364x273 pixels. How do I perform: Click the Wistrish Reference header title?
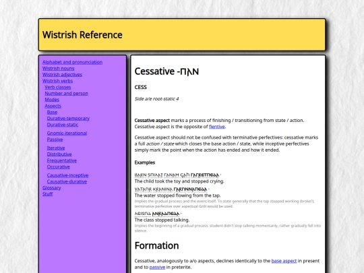[x=82, y=35]
